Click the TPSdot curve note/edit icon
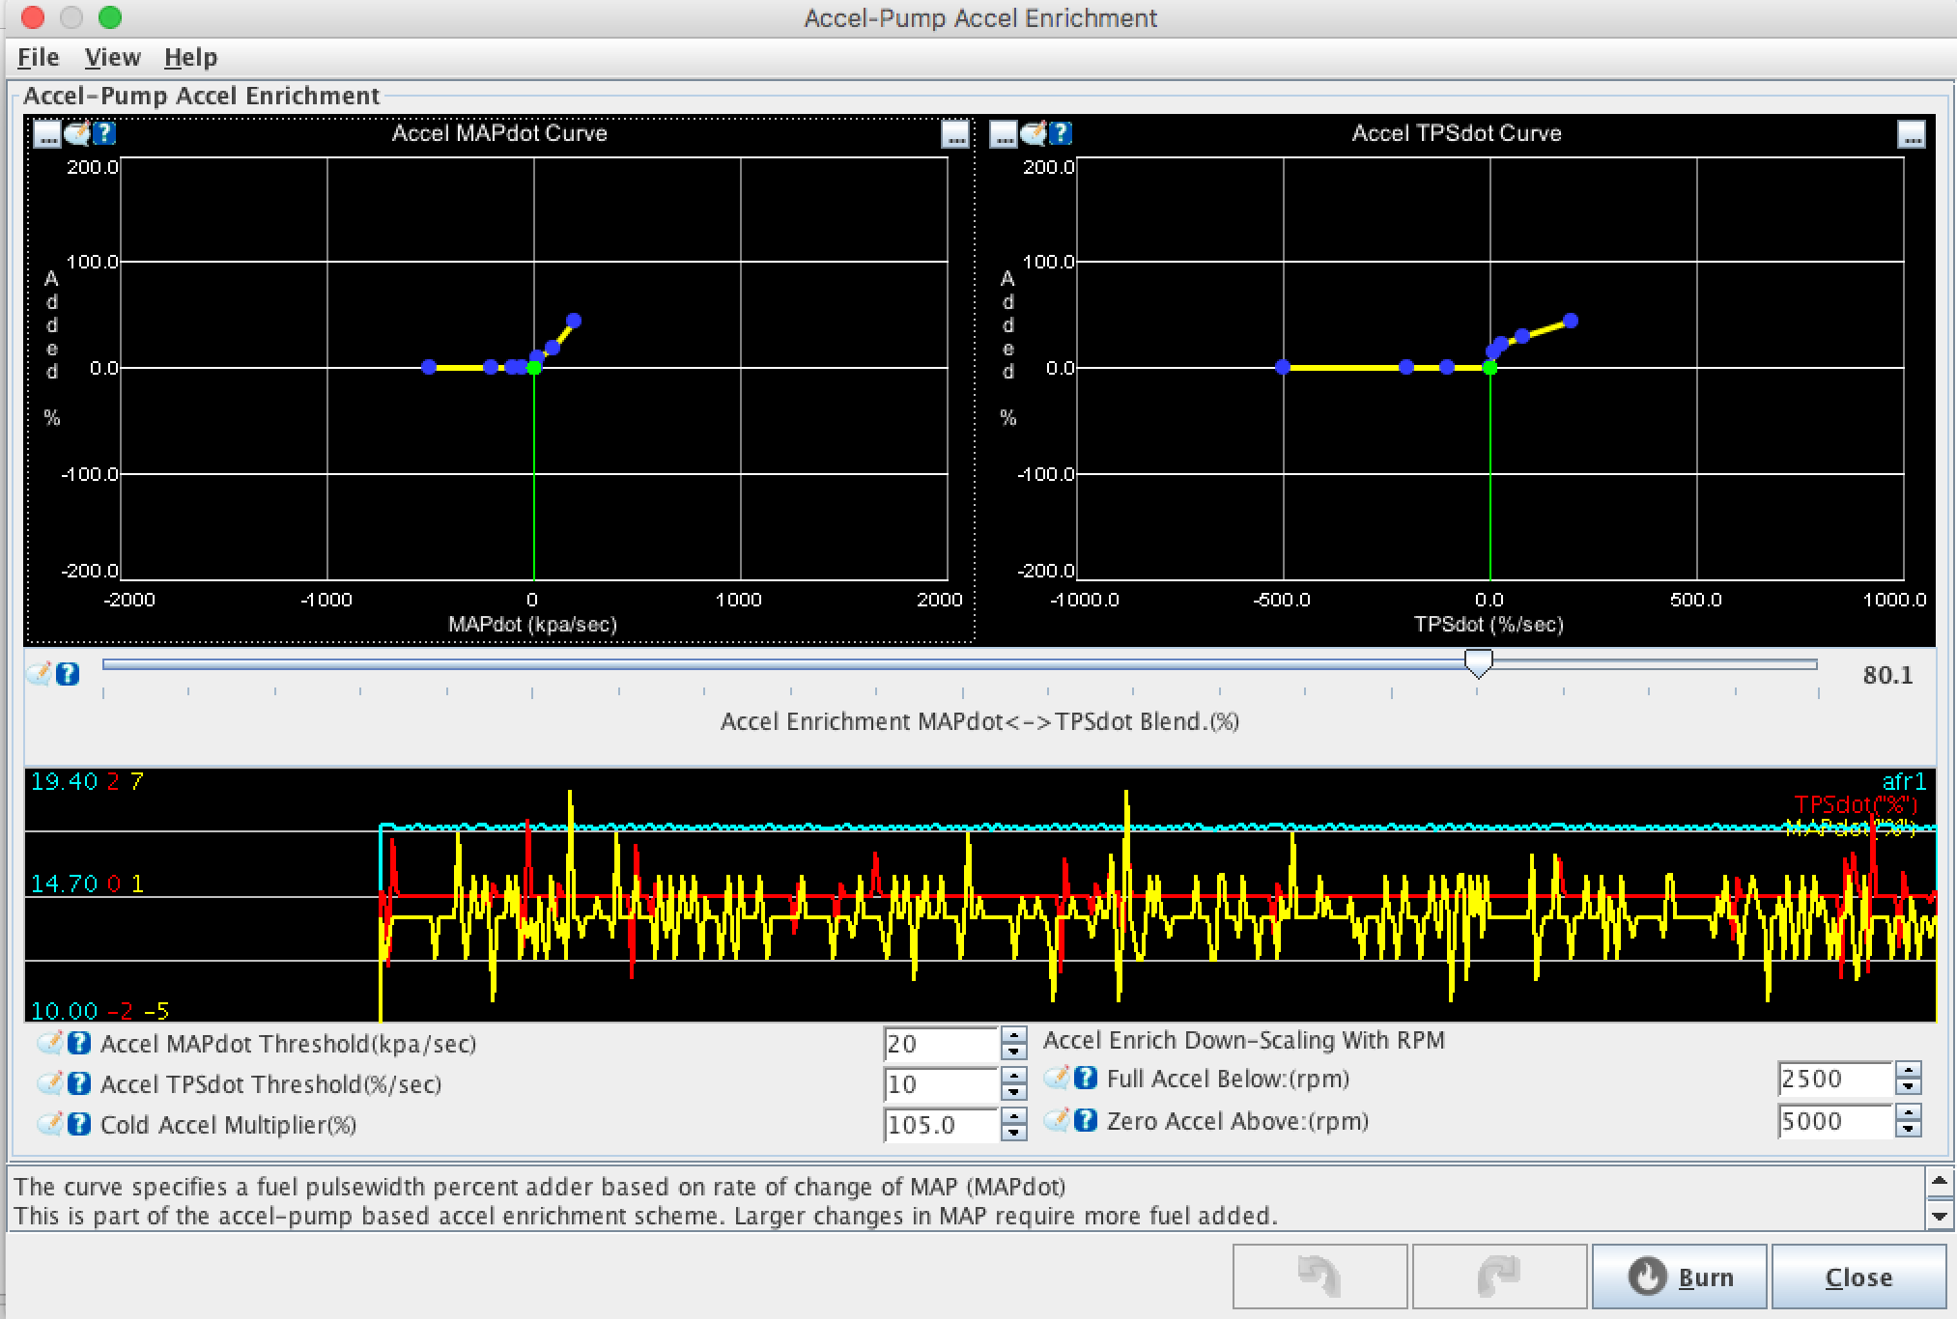Viewport: 1957px width, 1319px height. coord(1034,133)
